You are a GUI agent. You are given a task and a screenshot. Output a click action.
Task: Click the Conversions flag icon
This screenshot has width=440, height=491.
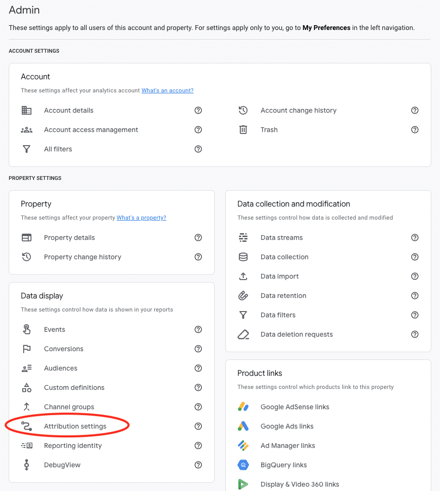point(27,349)
